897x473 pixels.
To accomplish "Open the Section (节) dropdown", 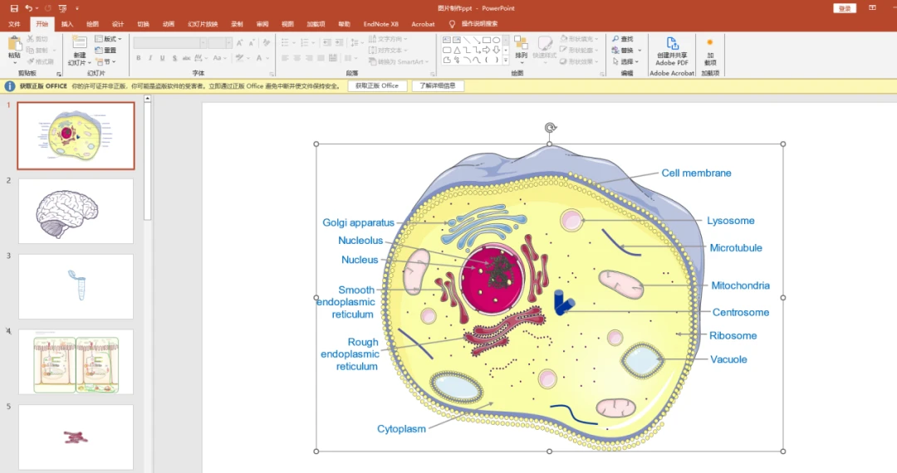I will (x=106, y=61).
